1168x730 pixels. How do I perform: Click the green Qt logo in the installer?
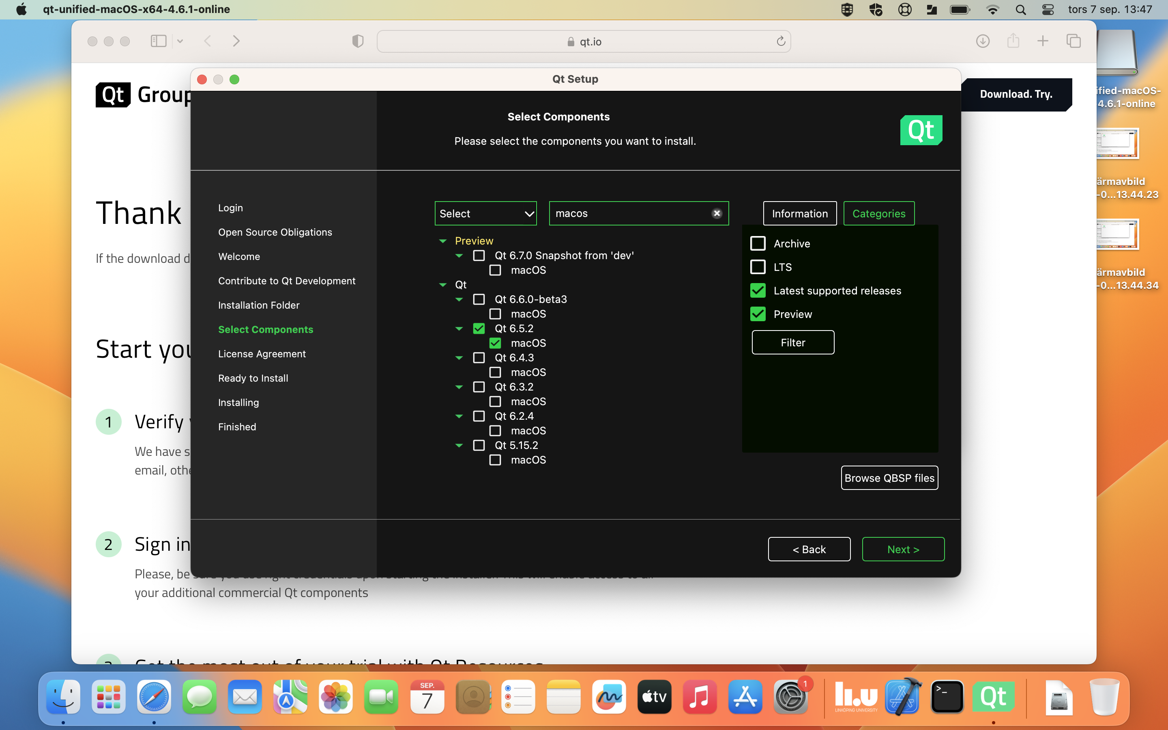tap(921, 130)
